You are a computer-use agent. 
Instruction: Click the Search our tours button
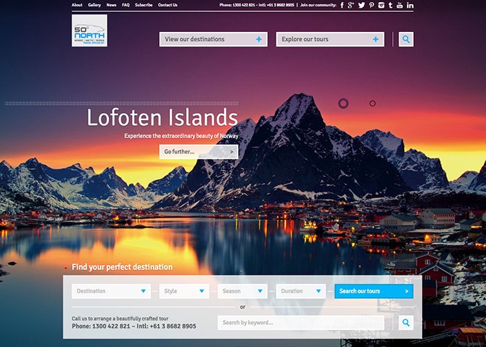click(x=374, y=291)
